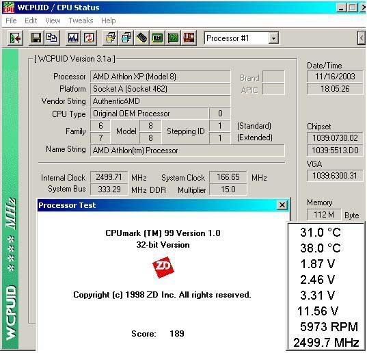This screenshot has width=367, height=353.
Task: Open the Processor #1 dropdown list
Action: click(x=273, y=38)
